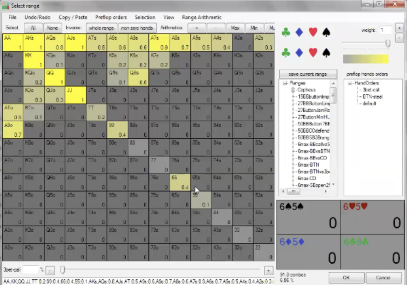This screenshot has height=285, width=407.
Task: Select the heart suit in the top row
Action: [313, 32]
